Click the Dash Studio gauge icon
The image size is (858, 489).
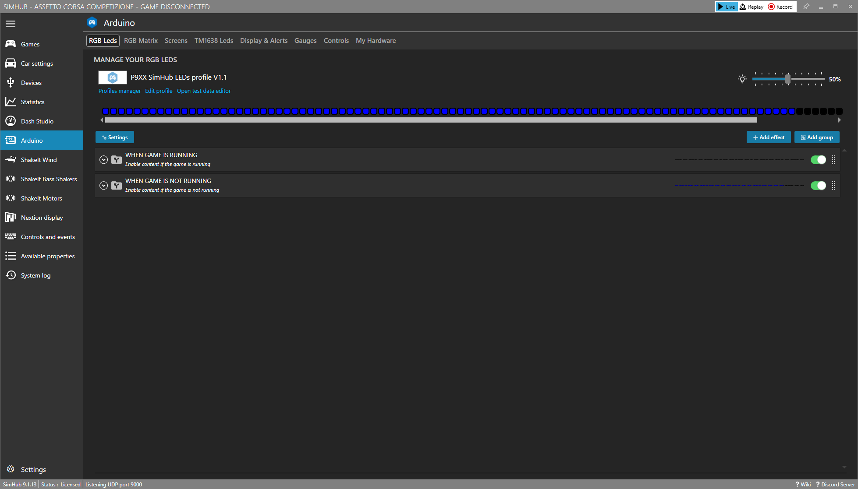point(11,121)
